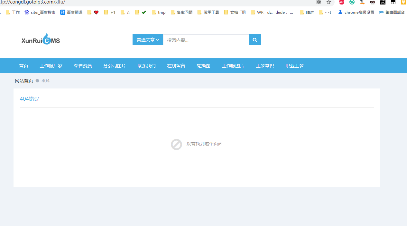Viewport: 407px width, 226px height.
Task: Select 在线留言 from the nav bar
Action: pyautogui.click(x=176, y=66)
